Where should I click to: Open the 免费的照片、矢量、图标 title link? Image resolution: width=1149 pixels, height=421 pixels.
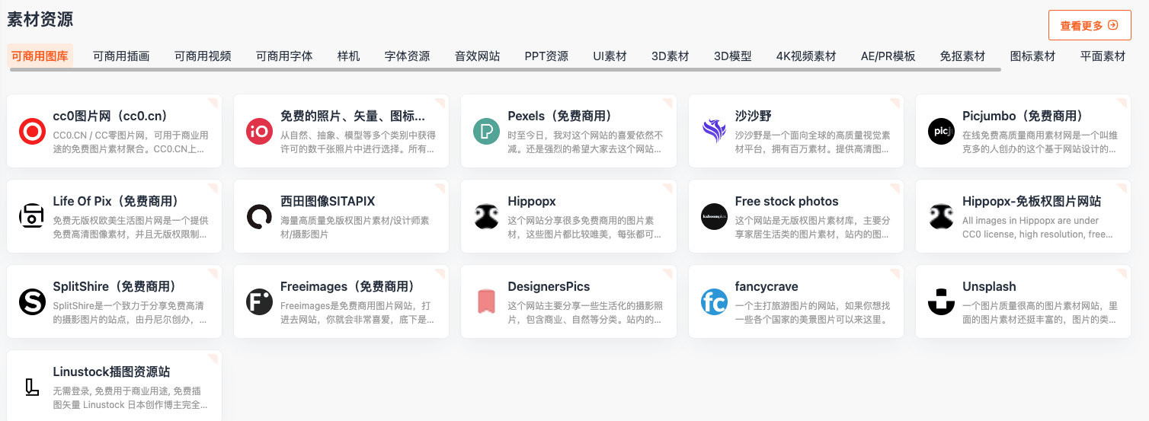pyautogui.click(x=353, y=116)
